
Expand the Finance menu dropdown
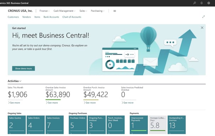coord(45,11)
